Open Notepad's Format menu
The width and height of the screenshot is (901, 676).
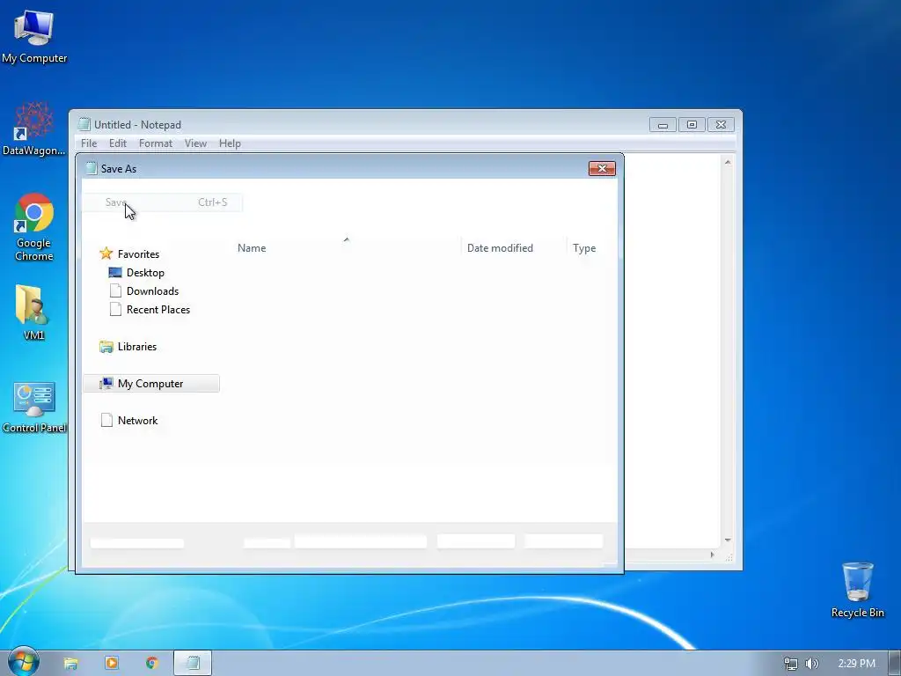[156, 143]
